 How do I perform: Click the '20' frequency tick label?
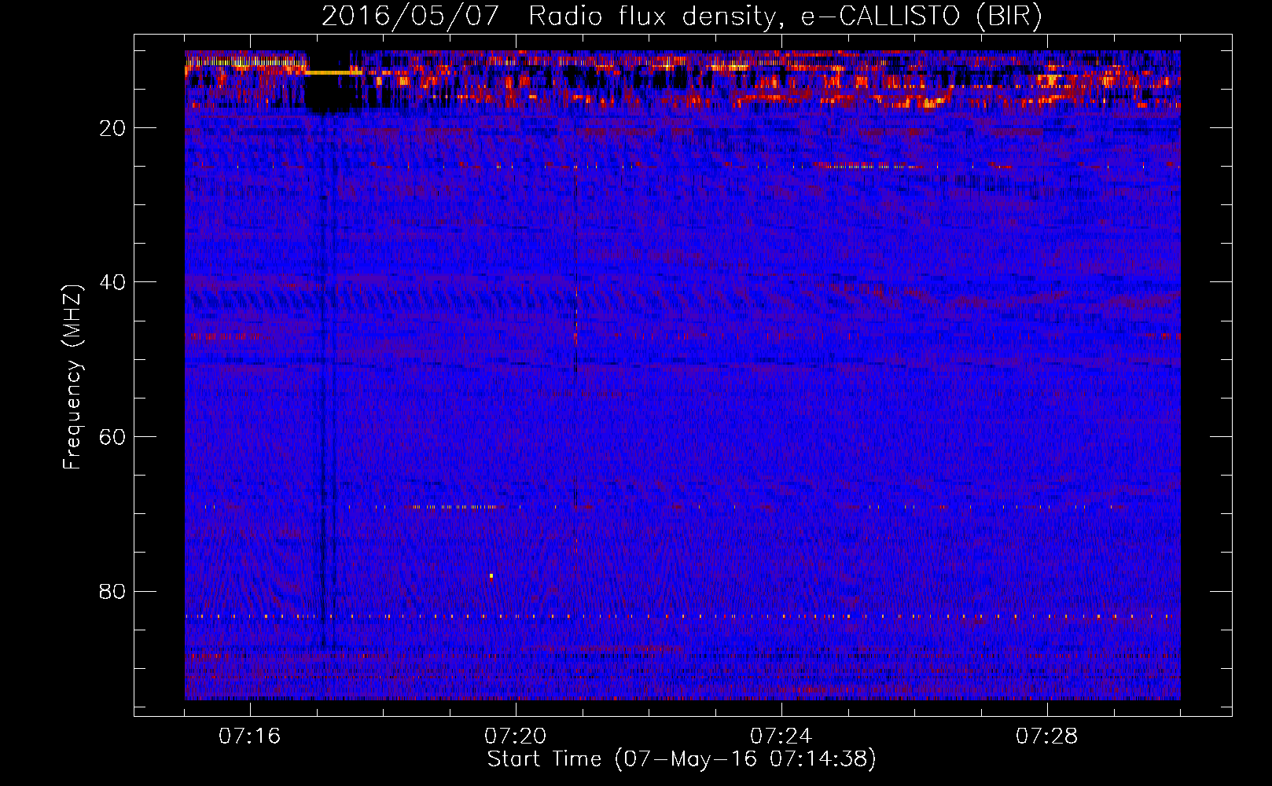(x=113, y=128)
